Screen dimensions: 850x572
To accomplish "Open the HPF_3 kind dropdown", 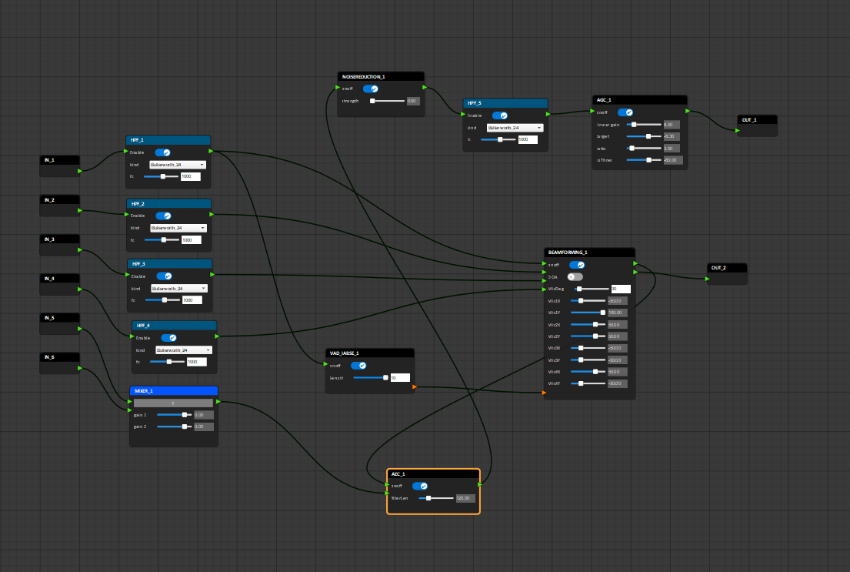I will [179, 288].
